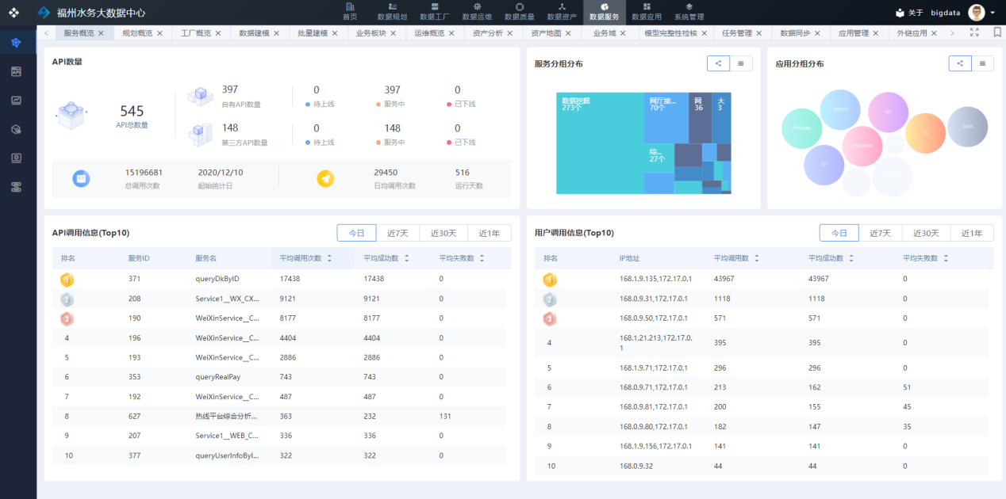The width and height of the screenshot is (1006, 499).
Task: Switch to the 数据建模 tab
Action: (x=254, y=33)
